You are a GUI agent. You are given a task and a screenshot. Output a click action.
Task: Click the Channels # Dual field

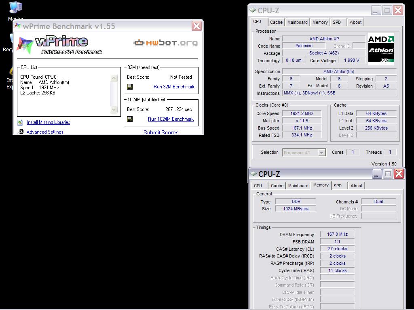(378, 202)
